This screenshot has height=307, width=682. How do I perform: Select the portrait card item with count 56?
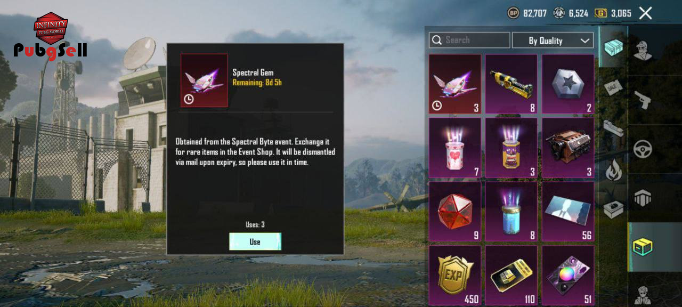click(x=568, y=212)
